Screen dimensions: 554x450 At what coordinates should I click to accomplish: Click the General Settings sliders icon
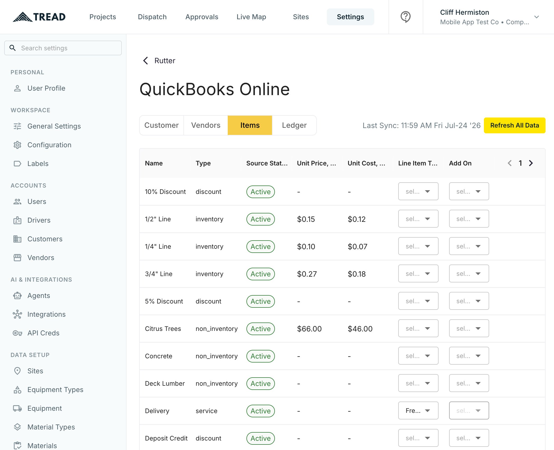pyautogui.click(x=17, y=126)
